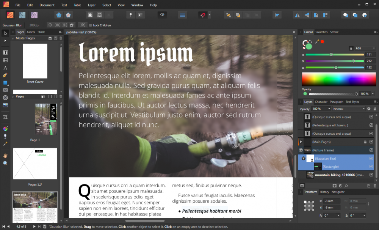Expand the Main Pages layer group
This screenshot has height=230, width=379.
[301, 142]
